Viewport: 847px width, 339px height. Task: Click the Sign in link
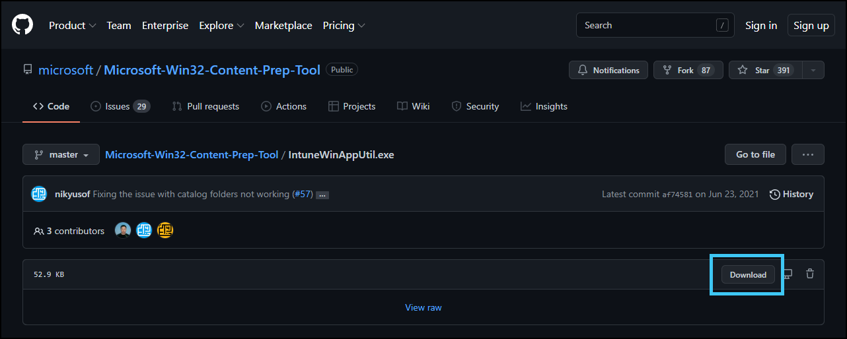pos(761,25)
